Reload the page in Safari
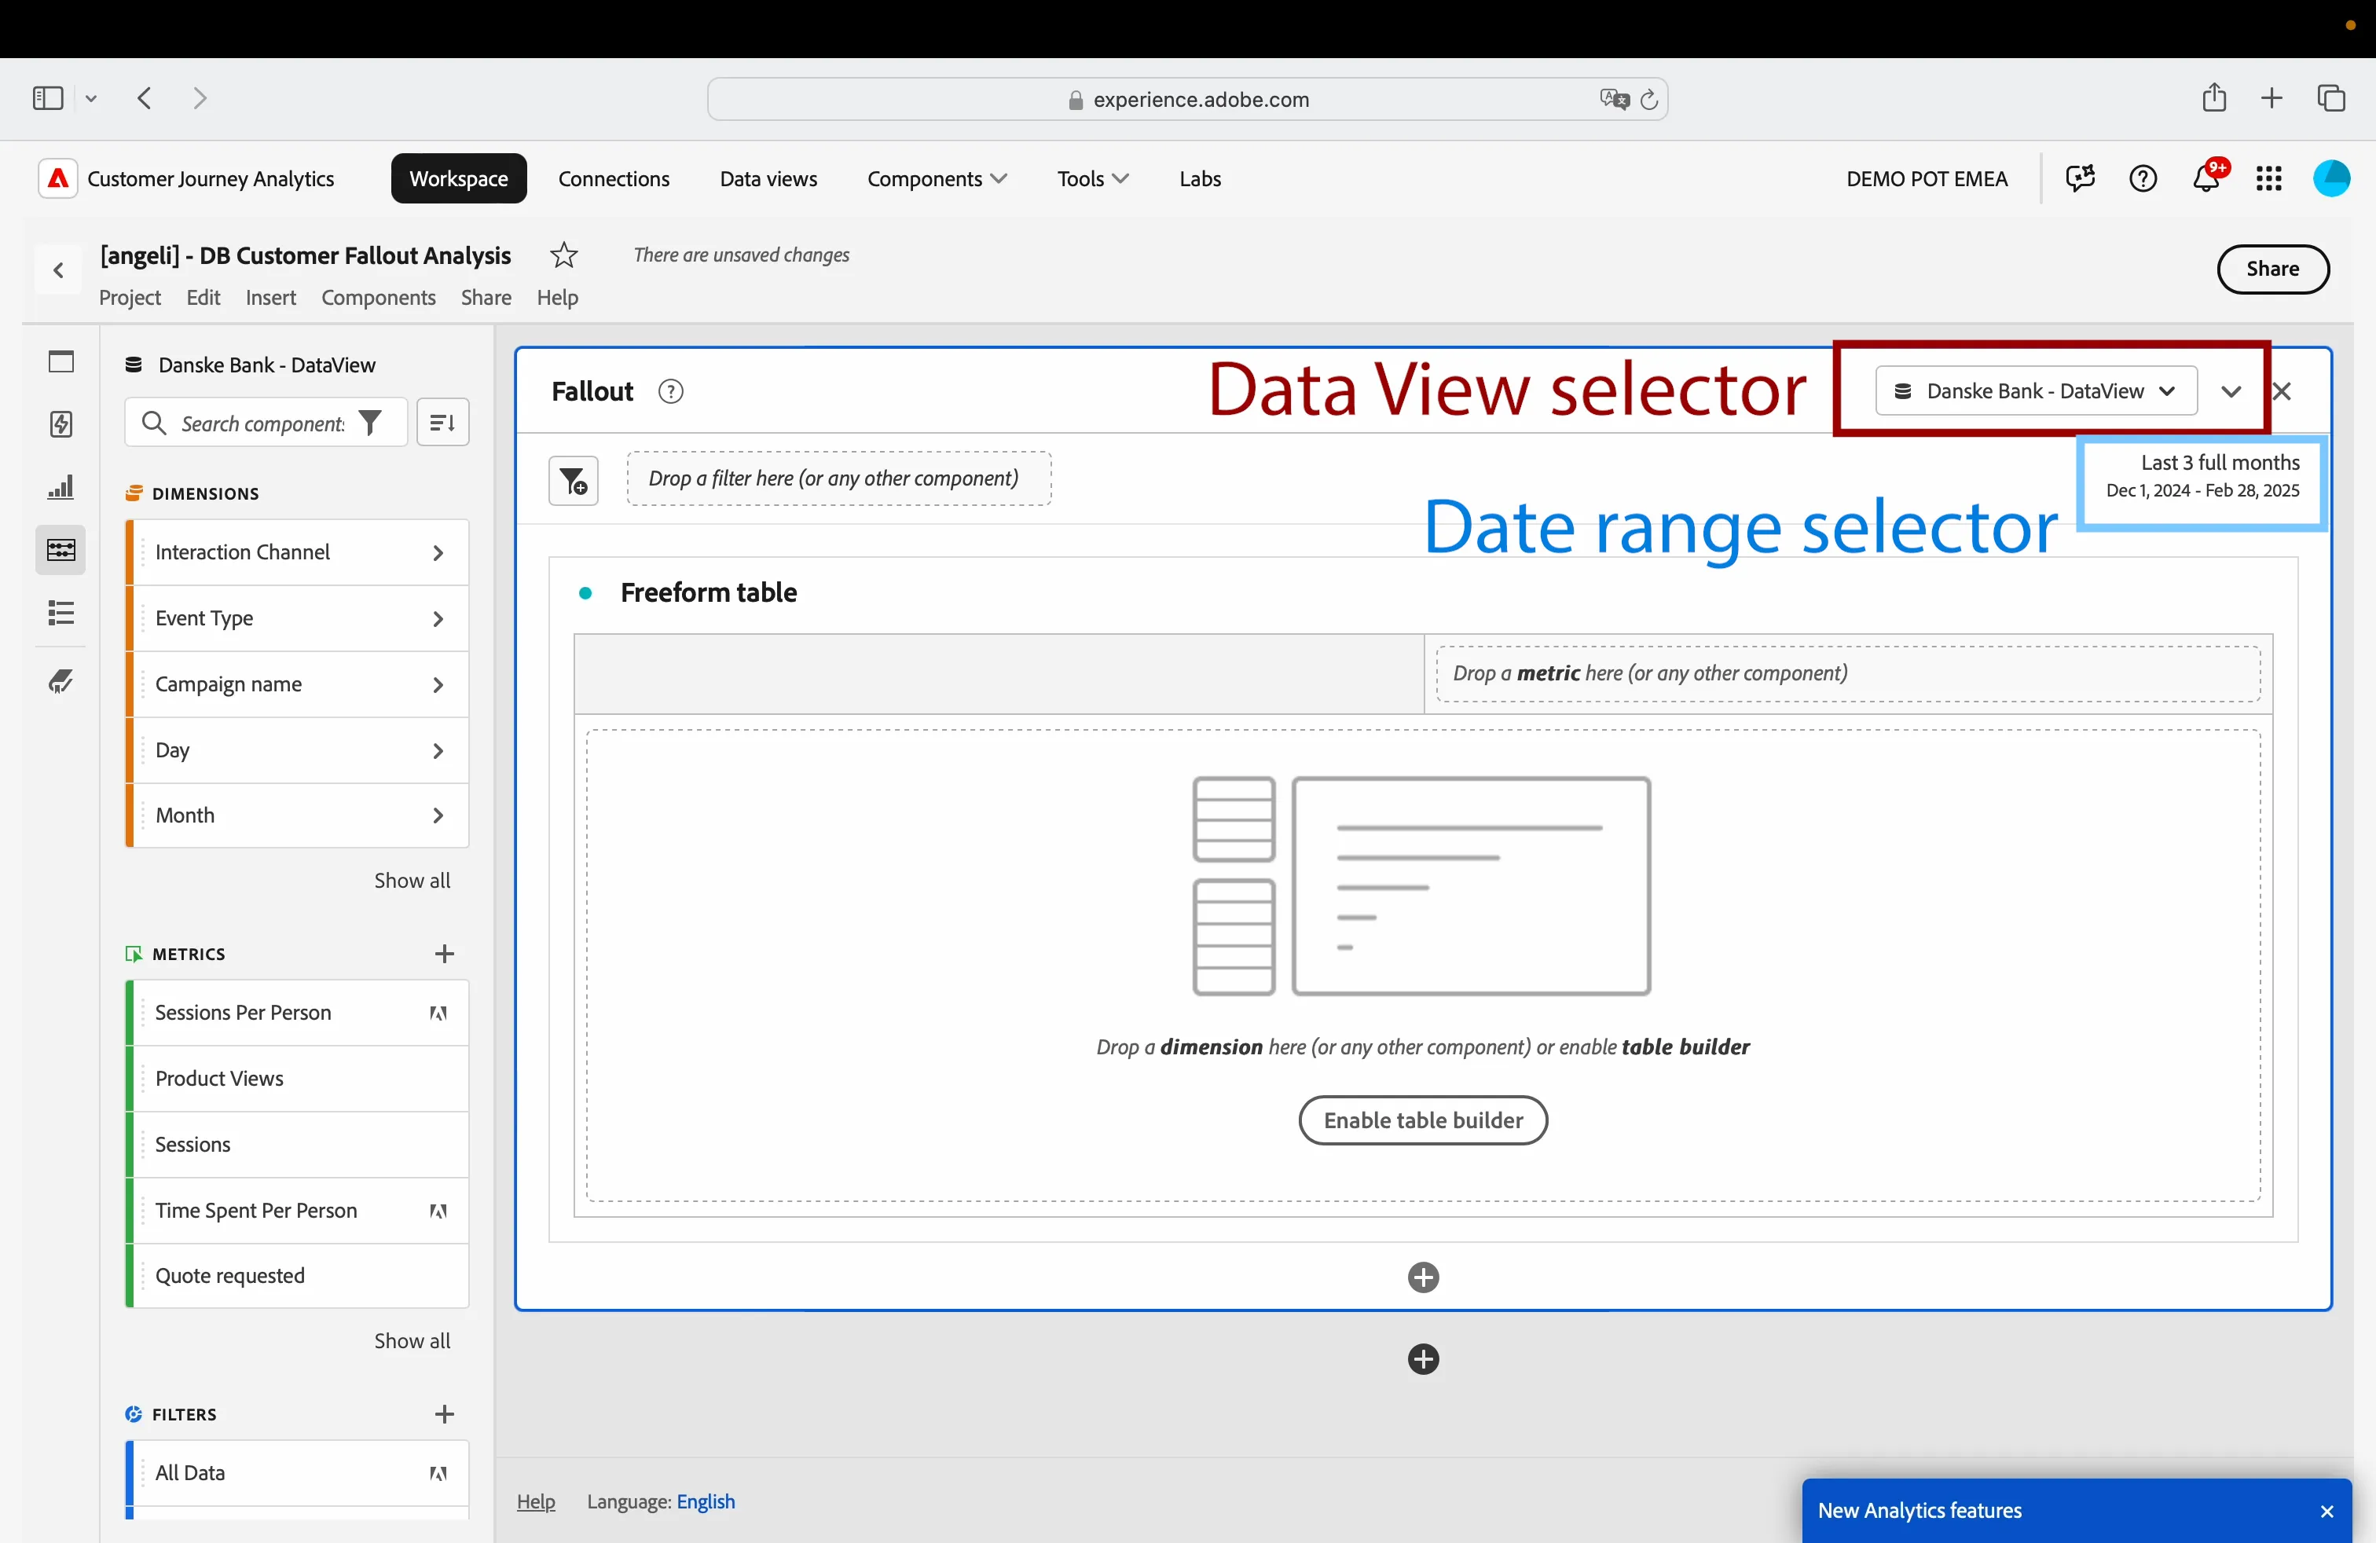This screenshot has width=2376, height=1543. pos(1649,99)
